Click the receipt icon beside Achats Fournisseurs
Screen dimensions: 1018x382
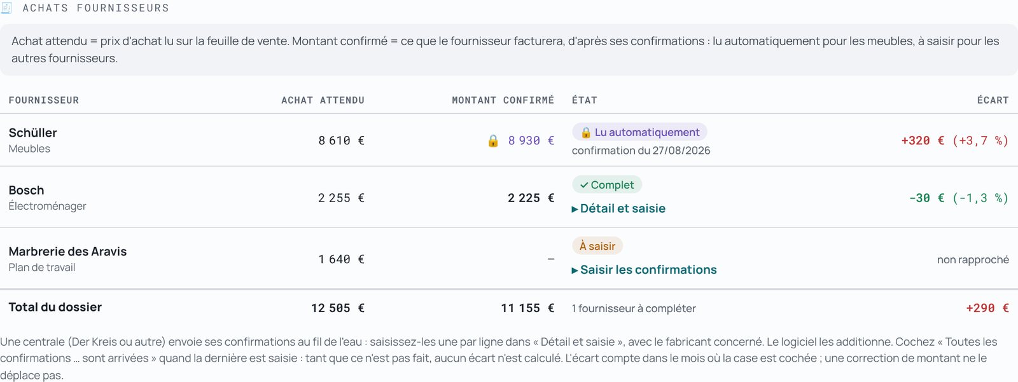pyautogui.click(x=7, y=8)
